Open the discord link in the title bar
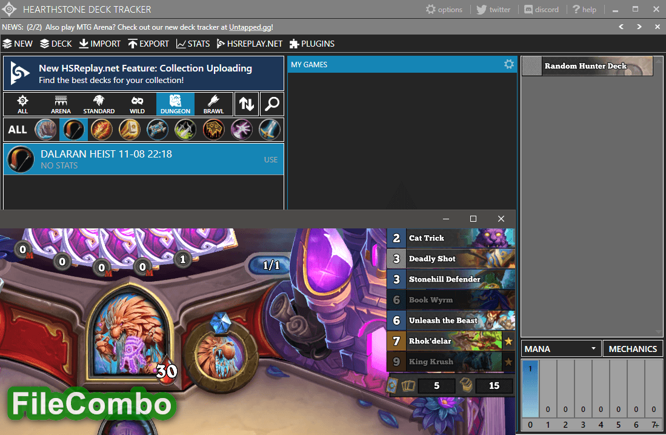Image resolution: width=666 pixels, height=435 pixels. click(541, 9)
